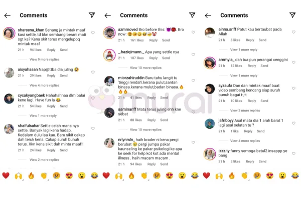Open shaifulsahar's profile avatar
301x200 pixels.
click(x=9, y=129)
